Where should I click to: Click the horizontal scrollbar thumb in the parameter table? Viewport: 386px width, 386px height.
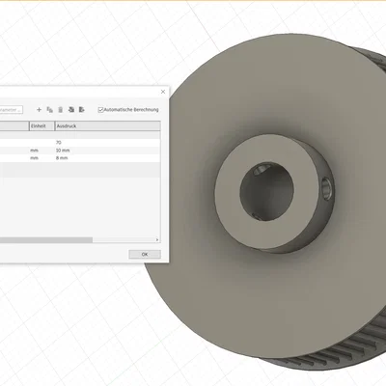point(46,240)
